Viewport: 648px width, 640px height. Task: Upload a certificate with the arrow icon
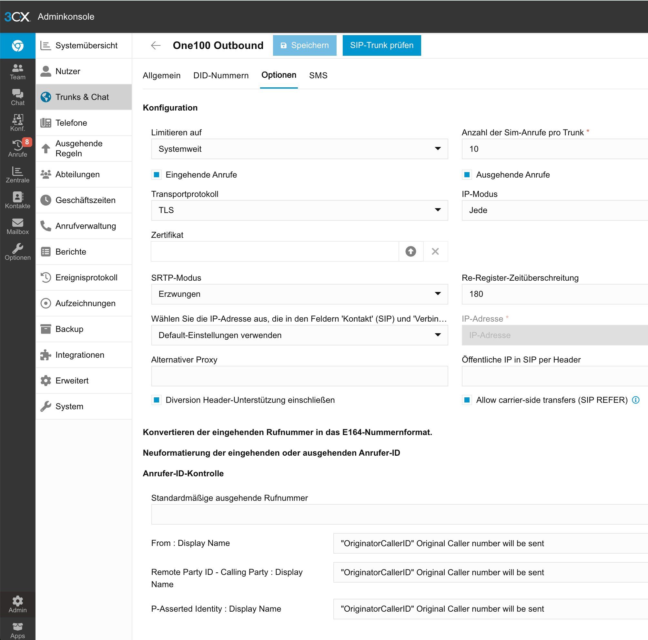click(x=411, y=251)
